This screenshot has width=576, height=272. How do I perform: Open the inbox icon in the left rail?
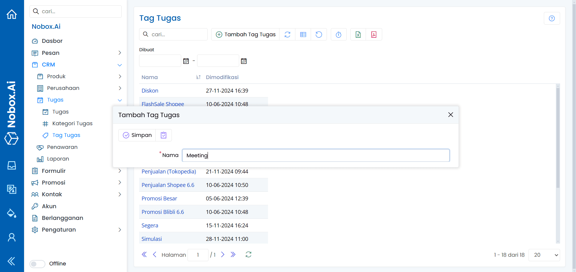(12, 165)
